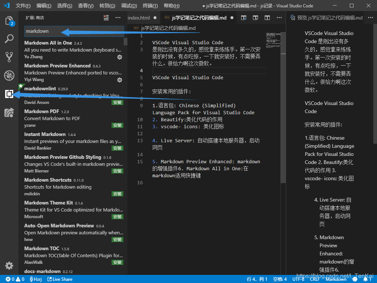Open the 帮助(H) menu

coord(172,6)
